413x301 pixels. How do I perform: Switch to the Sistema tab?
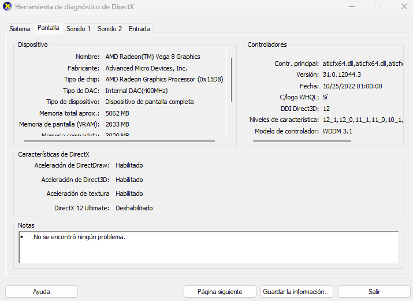[x=20, y=29]
